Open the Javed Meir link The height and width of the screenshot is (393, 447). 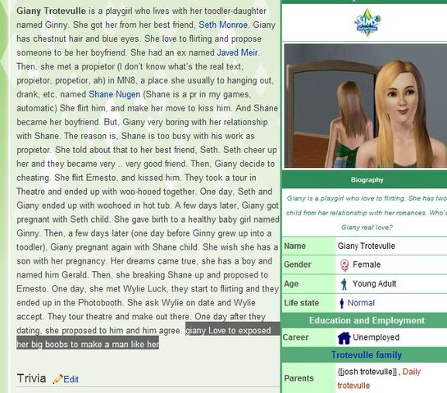(237, 52)
